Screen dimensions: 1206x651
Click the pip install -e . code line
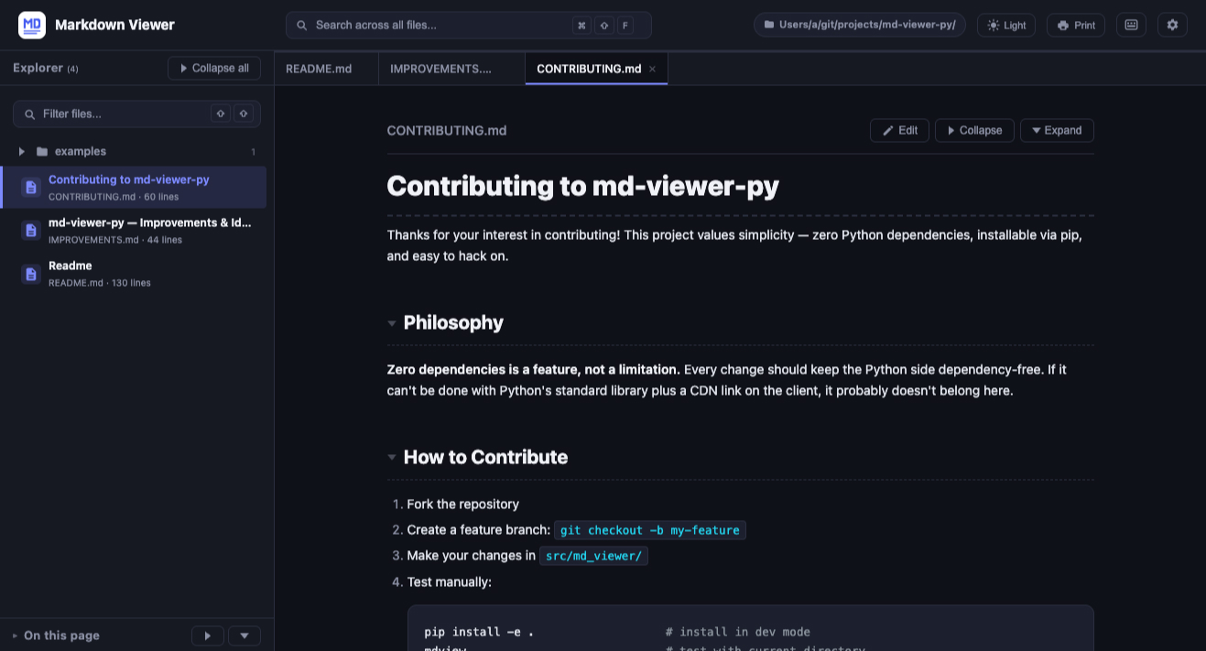479,632
